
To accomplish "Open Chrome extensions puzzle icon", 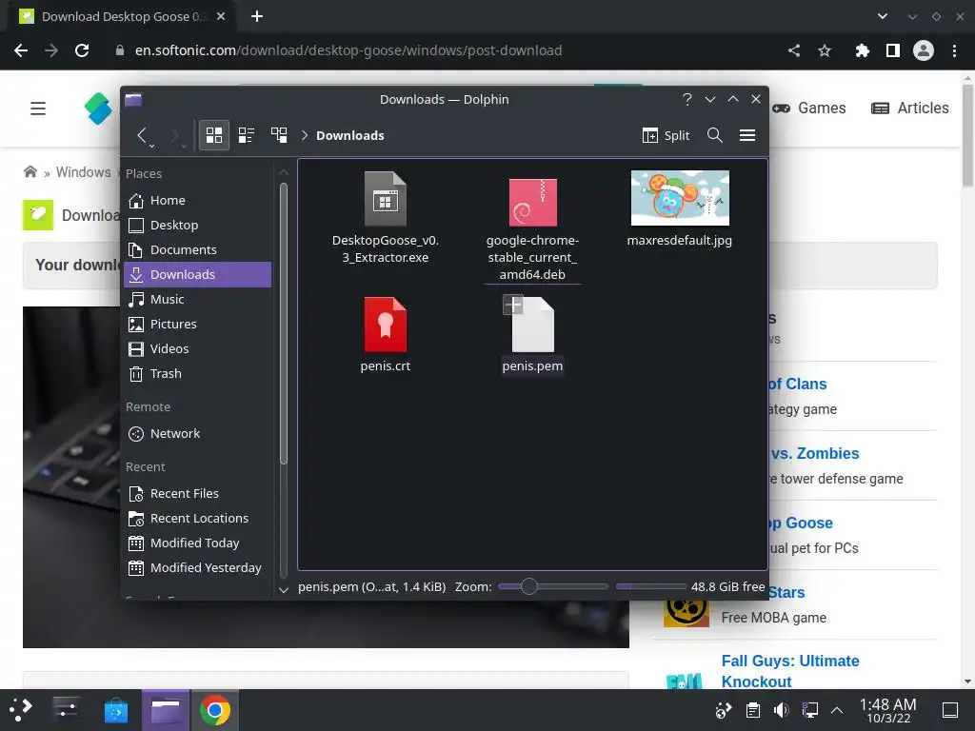I will pos(863,50).
